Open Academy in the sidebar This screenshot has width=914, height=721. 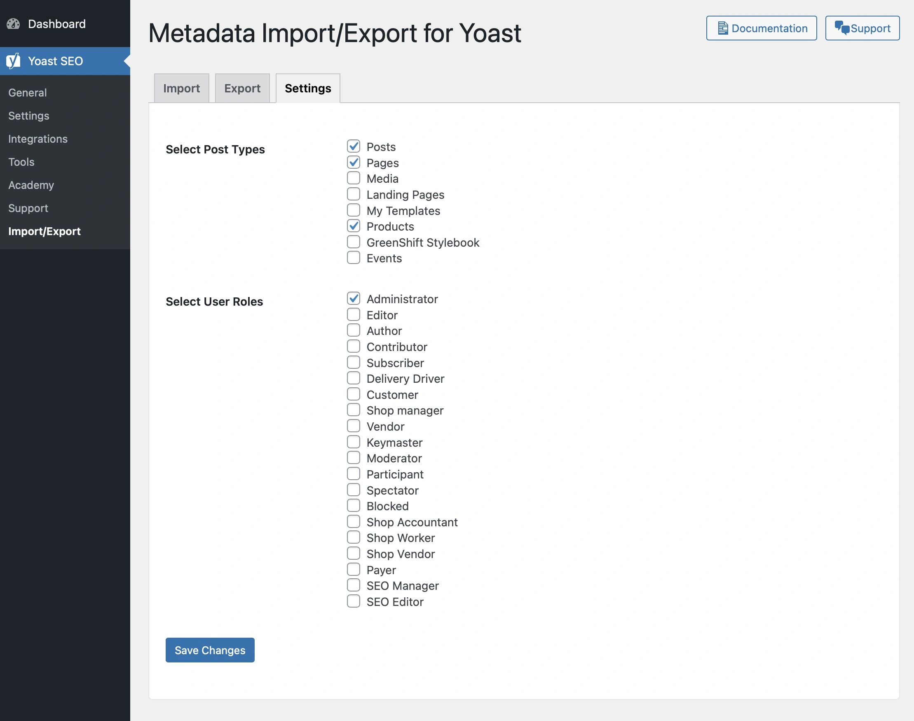[x=31, y=185]
